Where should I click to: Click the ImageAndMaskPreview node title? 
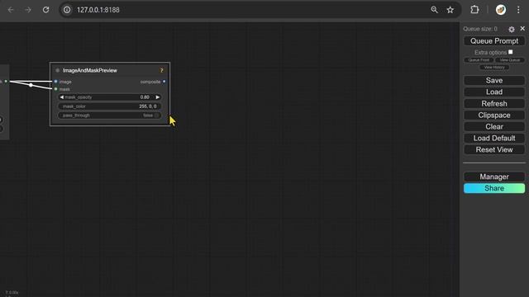tap(90, 70)
